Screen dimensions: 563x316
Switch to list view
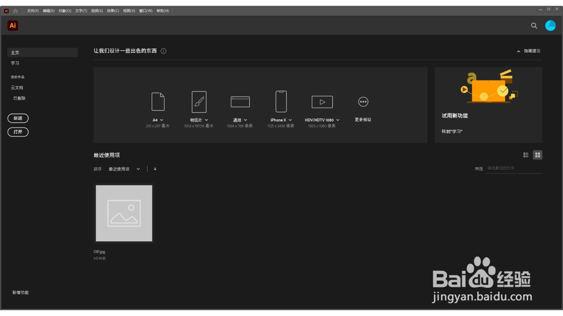(526, 155)
